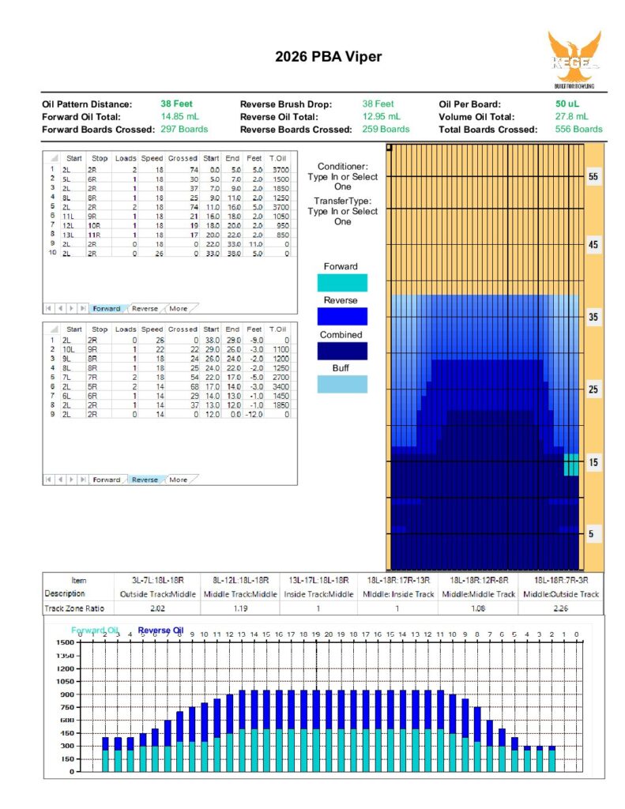
Task: Click T.Oil cell '3400' in lower table
Action: click(x=280, y=387)
